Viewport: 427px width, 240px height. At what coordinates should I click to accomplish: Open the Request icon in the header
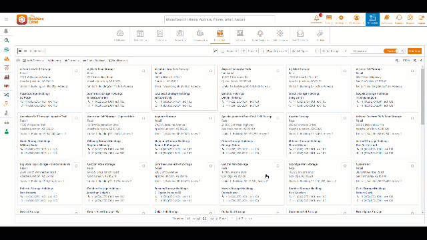[410, 19]
